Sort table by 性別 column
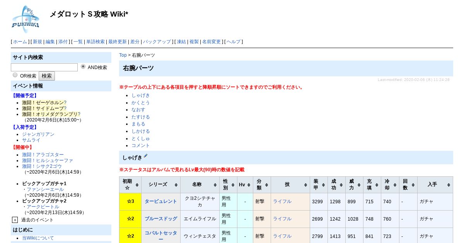The height and width of the screenshot is (243, 464). point(228,185)
